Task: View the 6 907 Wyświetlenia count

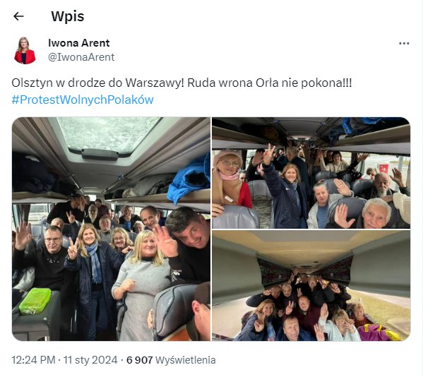Action: tap(171, 360)
